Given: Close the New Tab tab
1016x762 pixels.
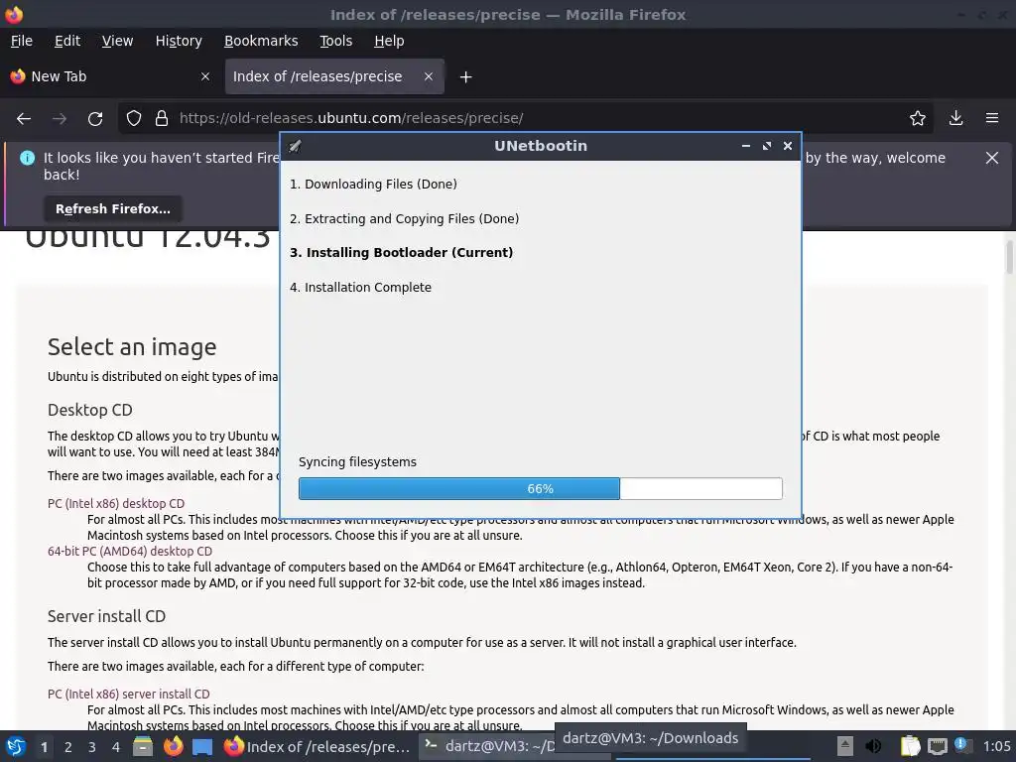Looking at the screenshot, I should click(x=205, y=76).
